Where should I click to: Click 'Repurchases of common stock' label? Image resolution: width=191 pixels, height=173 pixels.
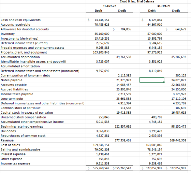pyautogui.click(x=23, y=135)
